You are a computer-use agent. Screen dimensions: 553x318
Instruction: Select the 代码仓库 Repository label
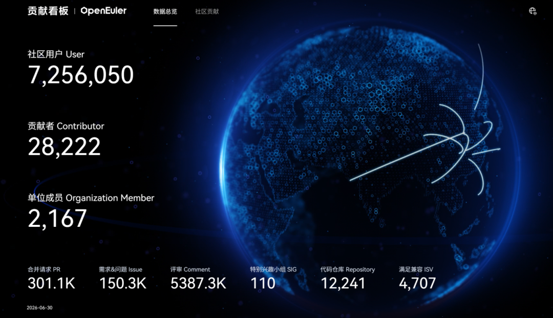[x=348, y=269]
